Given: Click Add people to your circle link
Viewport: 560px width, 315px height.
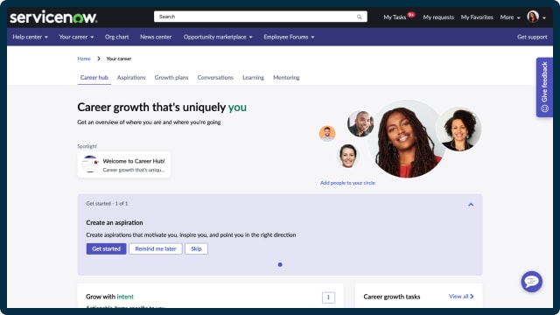Looking at the screenshot, I should (347, 183).
